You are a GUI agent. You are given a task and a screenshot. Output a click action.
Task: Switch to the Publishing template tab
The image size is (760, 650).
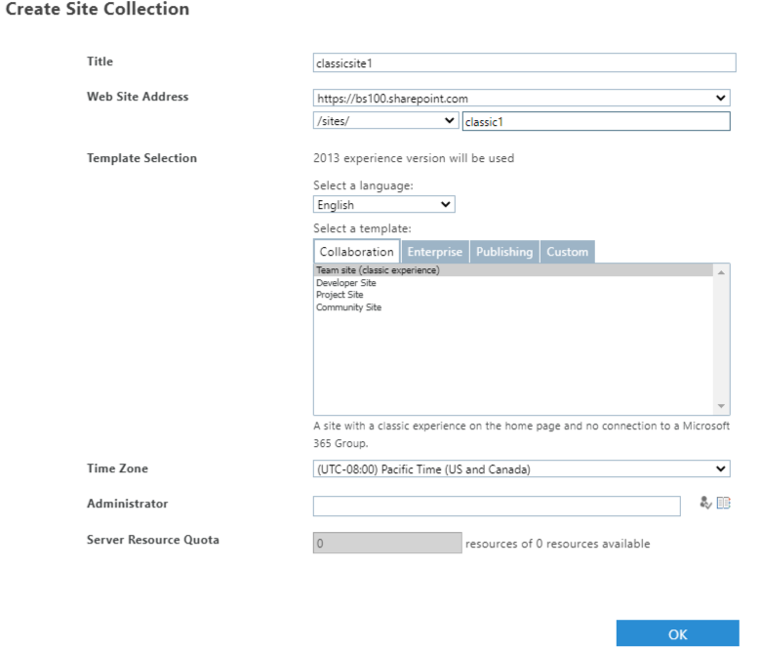pyautogui.click(x=504, y=252)
